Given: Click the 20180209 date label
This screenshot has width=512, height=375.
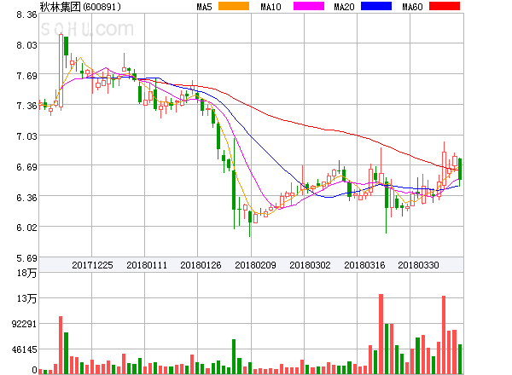Looking at the screenshot, I should pyautogui.click(x=255, y=265).
